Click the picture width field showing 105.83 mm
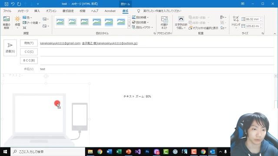This screenshot has width=278, height=156. (252, 26)
